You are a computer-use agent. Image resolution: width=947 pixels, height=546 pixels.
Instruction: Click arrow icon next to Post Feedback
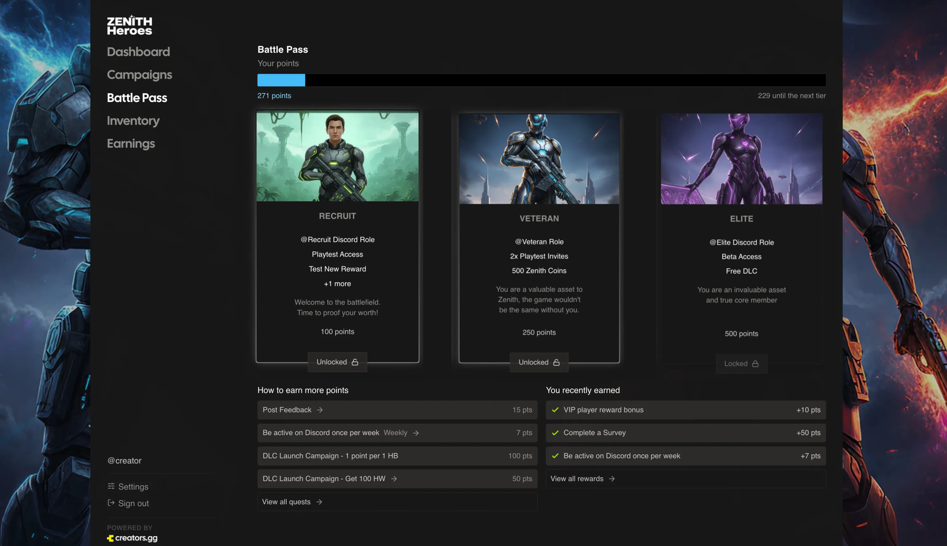[320, 410]
